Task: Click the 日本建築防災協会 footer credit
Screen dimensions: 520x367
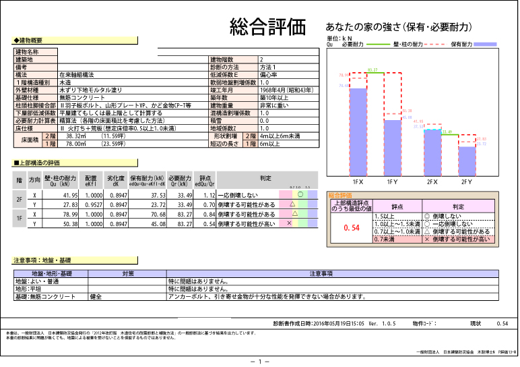Action: 459,352
